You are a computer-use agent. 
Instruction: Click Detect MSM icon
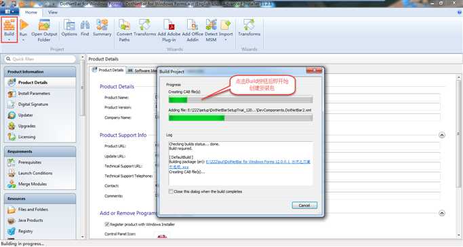coord(211,25)
